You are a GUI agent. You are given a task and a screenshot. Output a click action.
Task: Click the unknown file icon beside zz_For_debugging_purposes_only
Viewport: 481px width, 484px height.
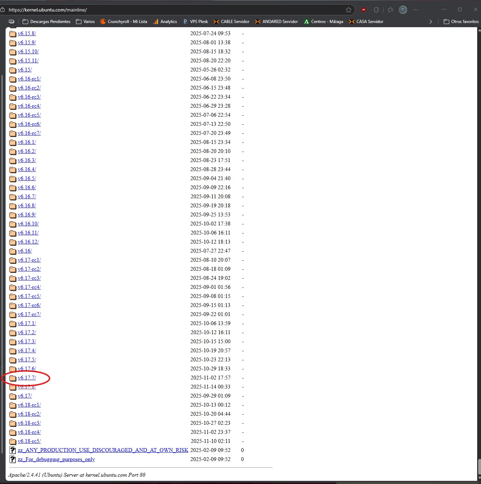pyautogui.click(x=13, y=459)
